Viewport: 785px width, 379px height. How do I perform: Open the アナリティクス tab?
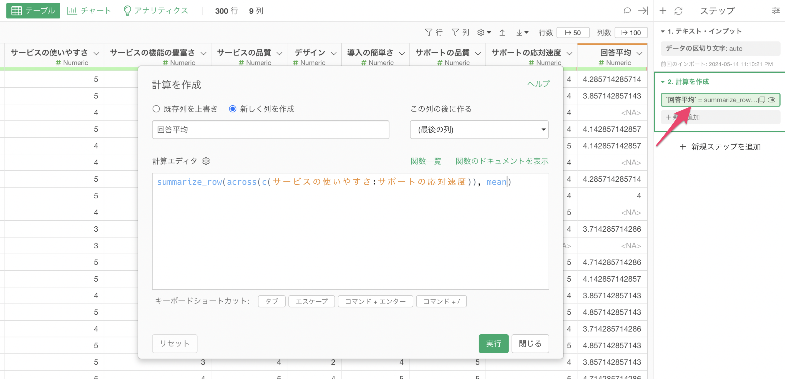[x=156, y=11]
